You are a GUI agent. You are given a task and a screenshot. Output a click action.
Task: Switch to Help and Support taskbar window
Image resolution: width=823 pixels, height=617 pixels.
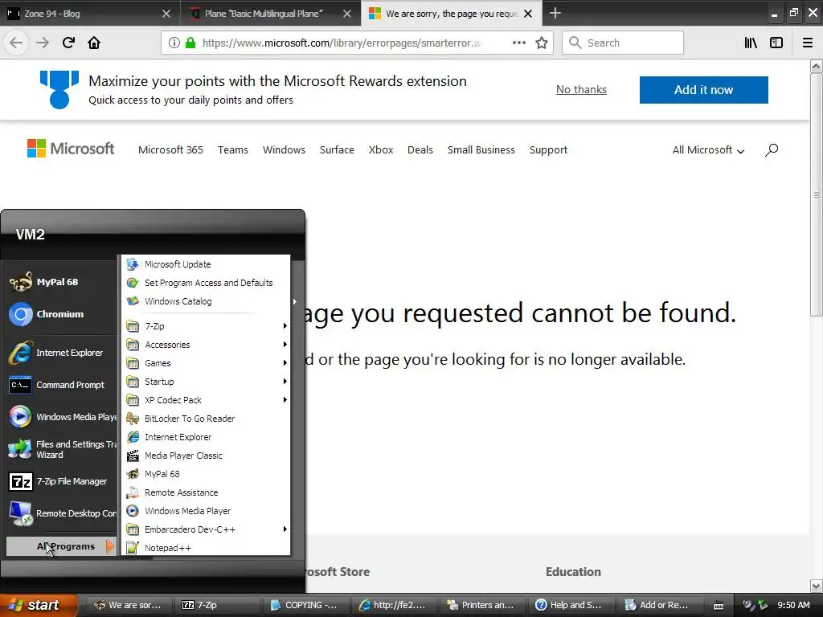tap(570, 605)
